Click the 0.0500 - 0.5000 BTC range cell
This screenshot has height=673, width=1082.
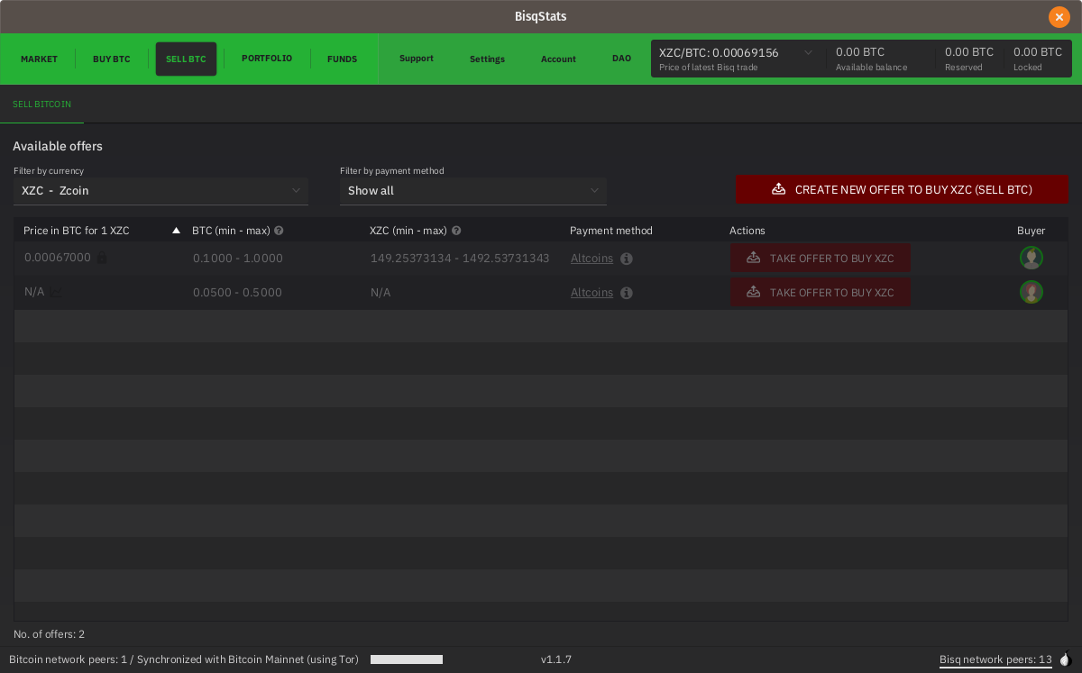[237, 293]
